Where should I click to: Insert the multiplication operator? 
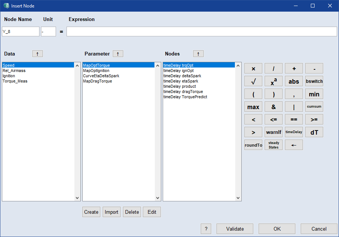(x=253, y=69)
